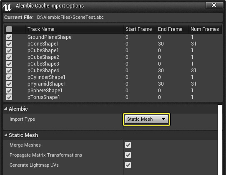Select the pConeShape1 track name
Viewport: 226px width, 175px height.
[x=43, y=44]
